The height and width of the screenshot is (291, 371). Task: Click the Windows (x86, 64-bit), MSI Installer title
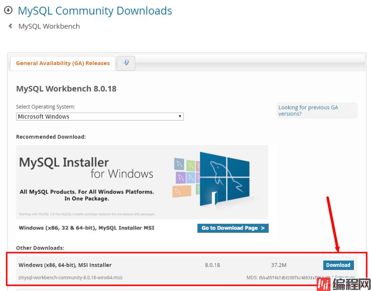click(x=65, y=265)
